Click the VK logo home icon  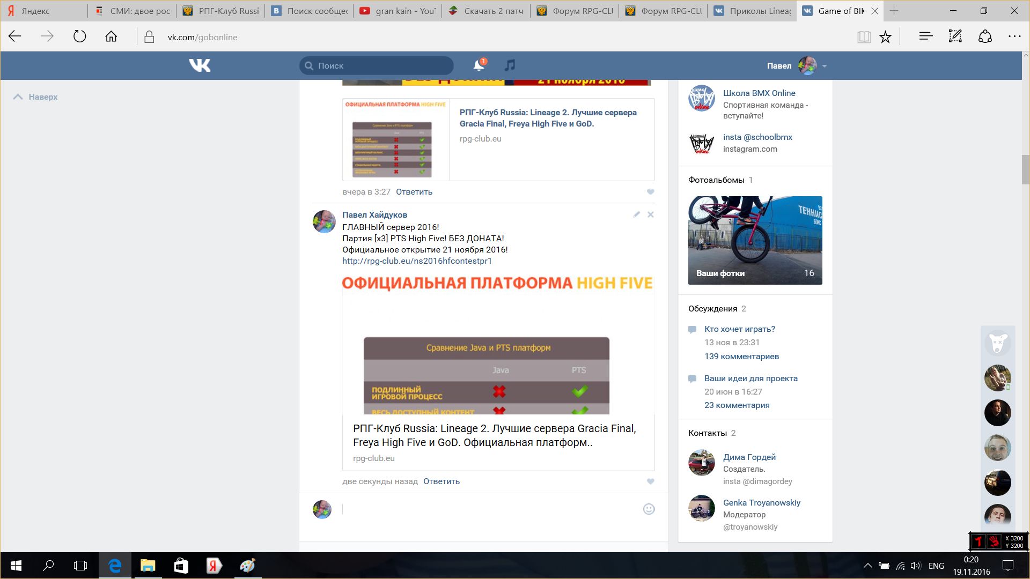click(x=200, y=65)
